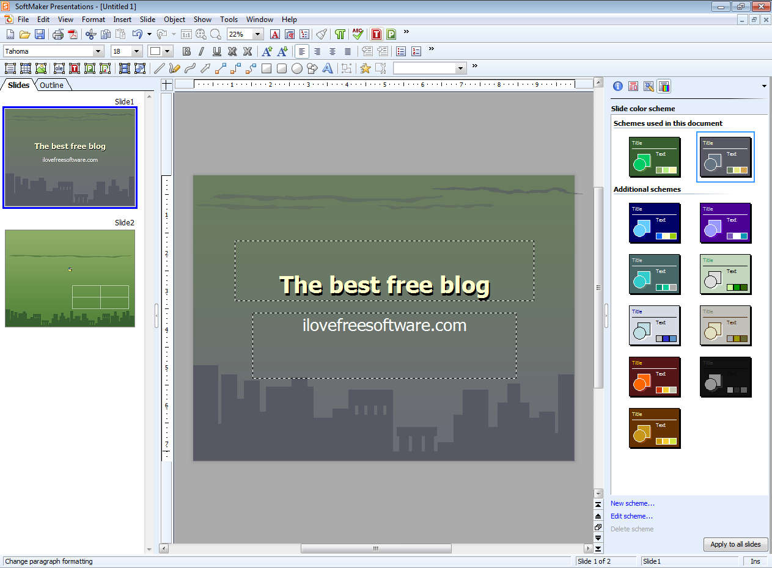772x568 pixels.
Task: Toggle Bold formatting
Action: point(186,51)
